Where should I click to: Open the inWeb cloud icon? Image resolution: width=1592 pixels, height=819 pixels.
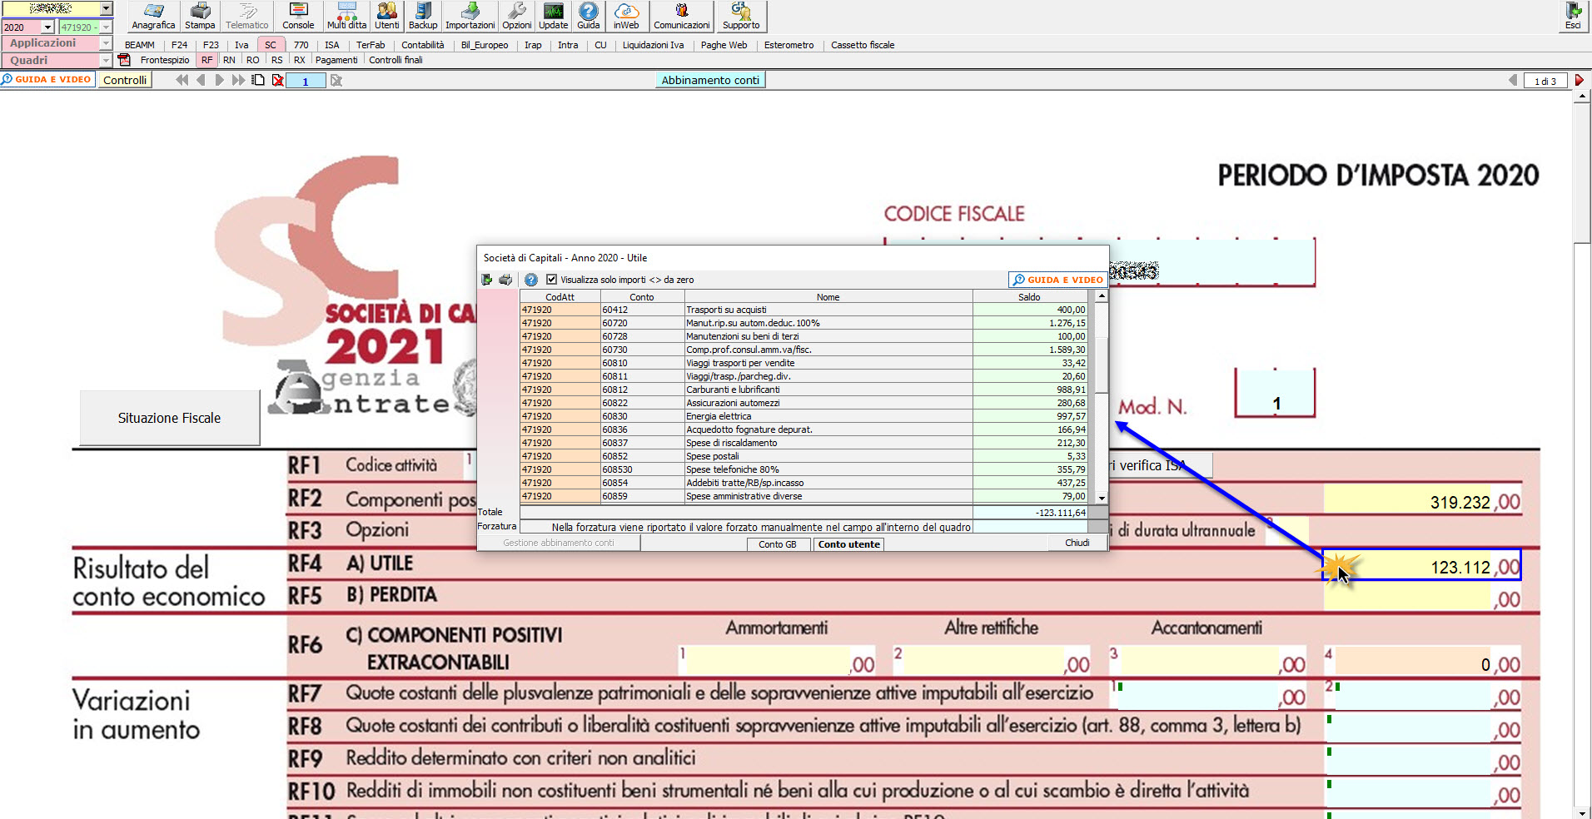tap(626, 16)
